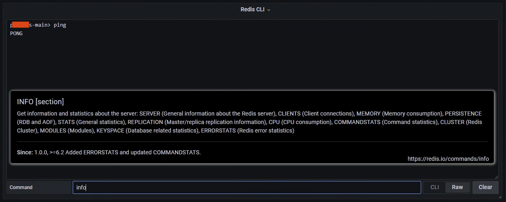
Task: Open the Redis CLI panel title dropdown
Action: 255,9
